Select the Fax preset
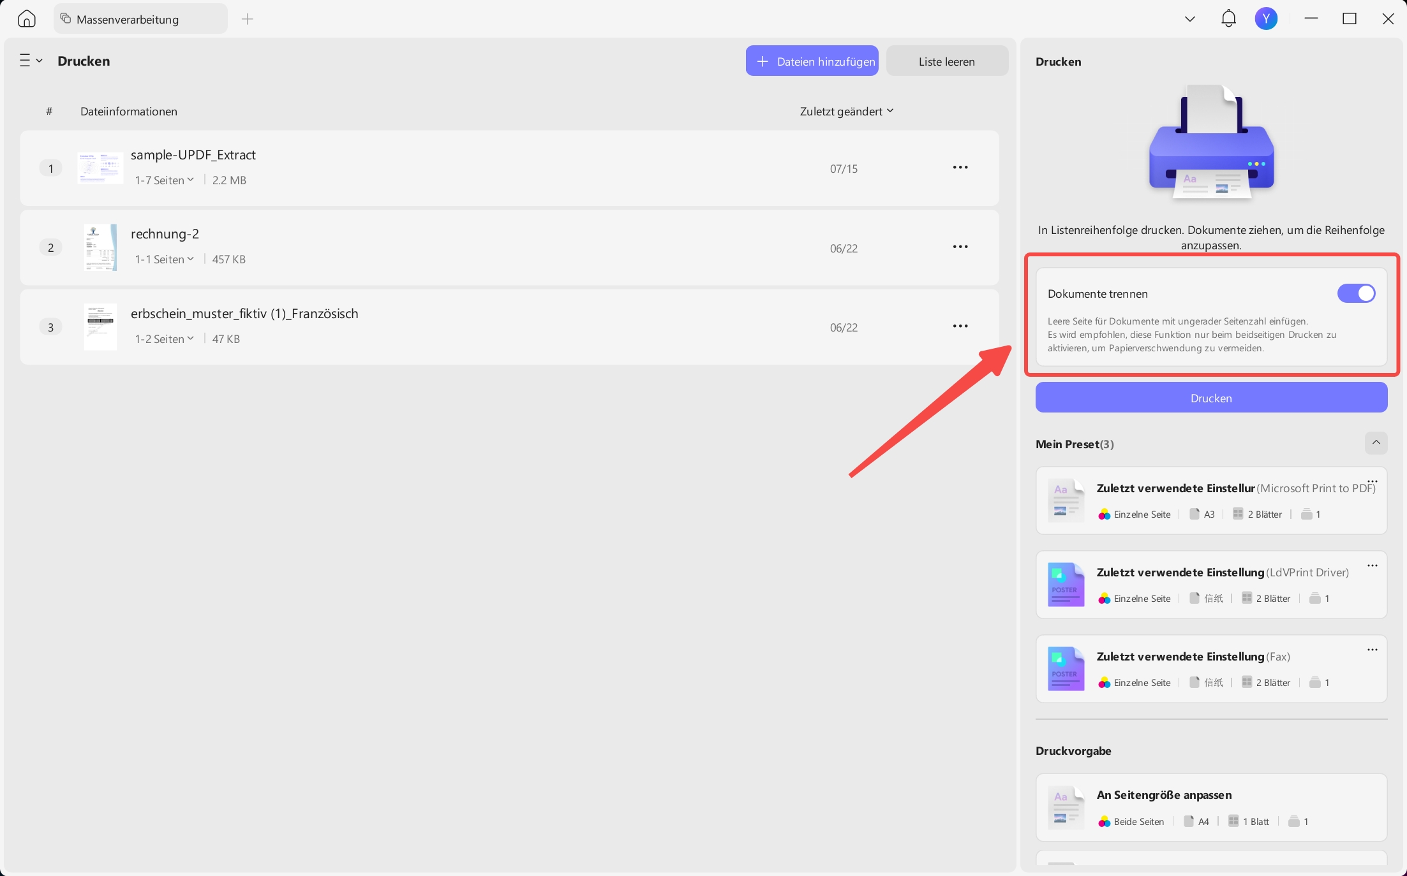 tap(1211, 669)
